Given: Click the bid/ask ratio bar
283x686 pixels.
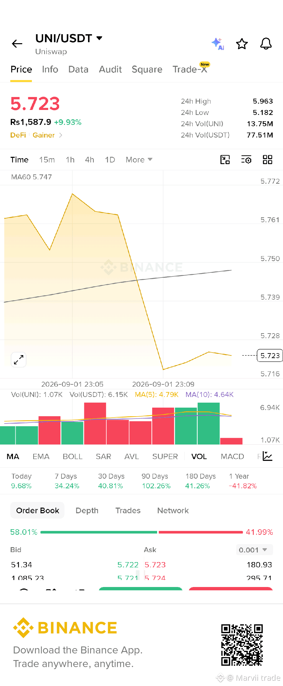Looking at the screenshot, I should (141, 532).
